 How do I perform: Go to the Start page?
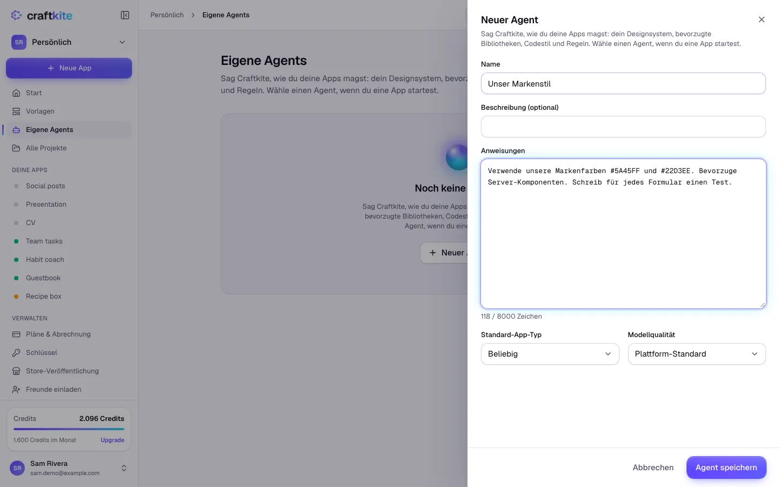click(69, 93)
